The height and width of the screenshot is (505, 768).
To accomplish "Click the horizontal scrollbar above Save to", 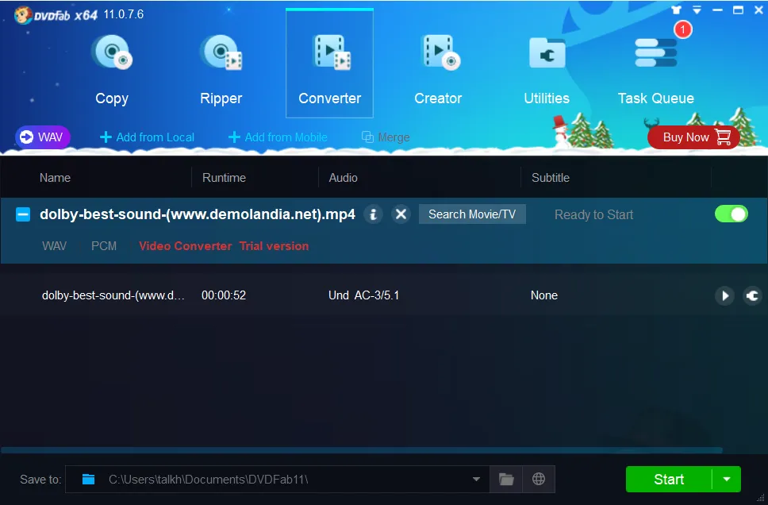I will pyautogui.click(x=362, y=450).
